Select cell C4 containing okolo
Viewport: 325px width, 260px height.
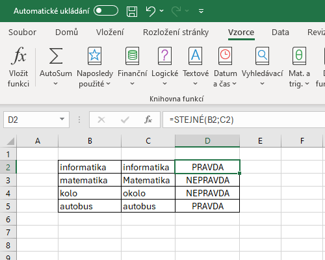point(148,193)
